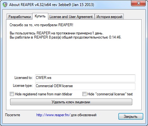148x126 pixels.
Task: Click the License type field
Action: pyautogui.click(x=85, y=86)
